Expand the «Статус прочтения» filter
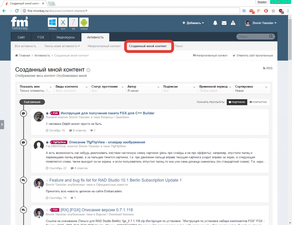The height and width of the screenshot is (225, 292). click(x=107, y=89)
